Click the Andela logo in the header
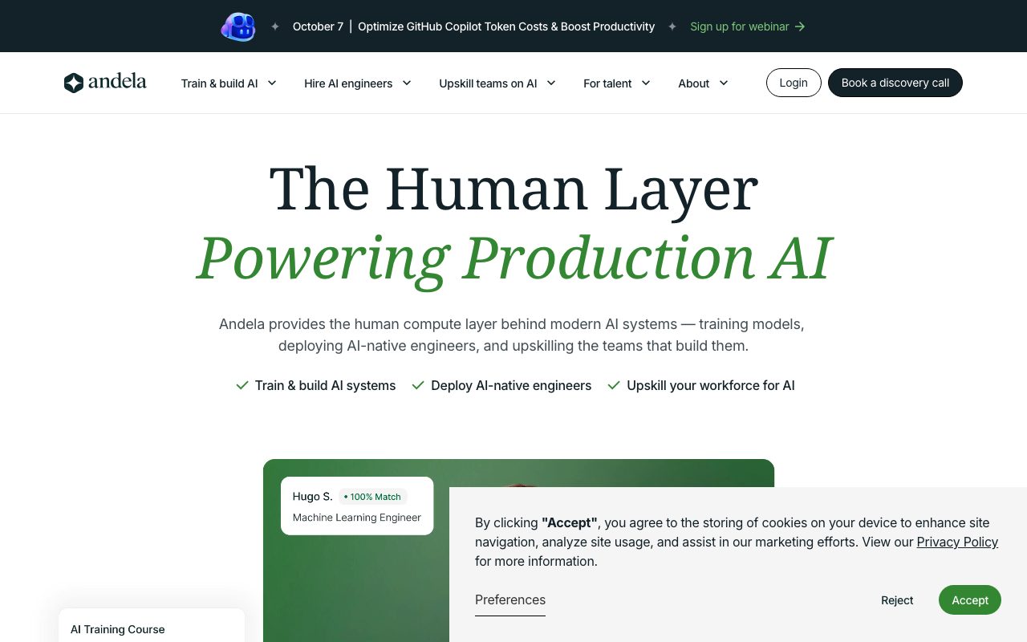This screenshot has height=642, width=1027. tap(105, 83)
